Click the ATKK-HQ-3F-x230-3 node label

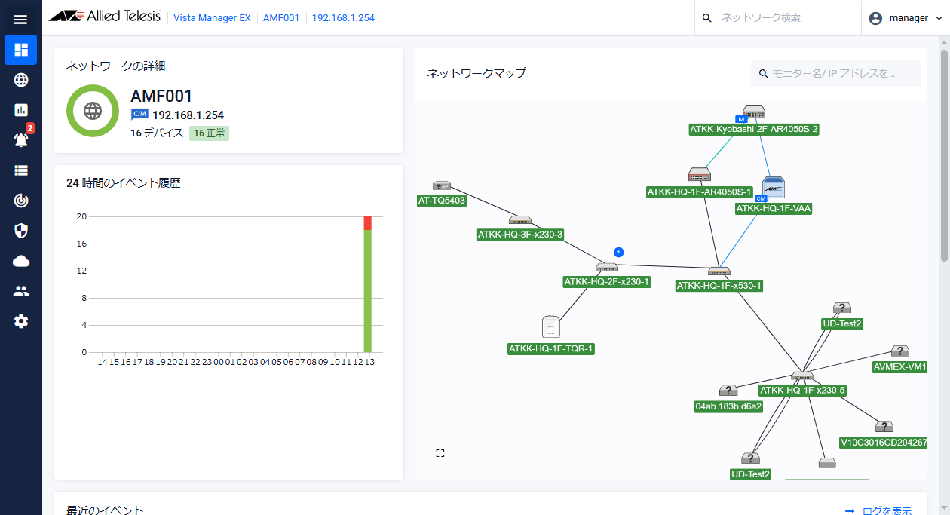click(520, 235)
